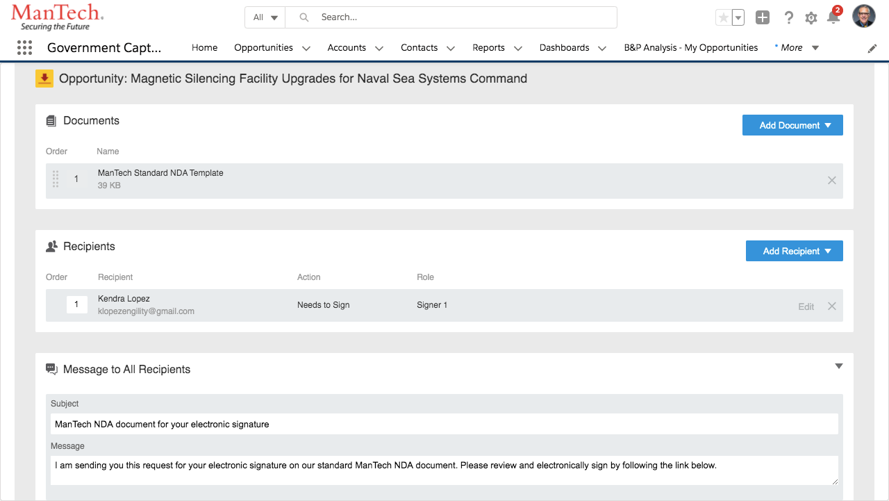
Task: Open the Add Document dropdown
Action: (x=792, y=125)
